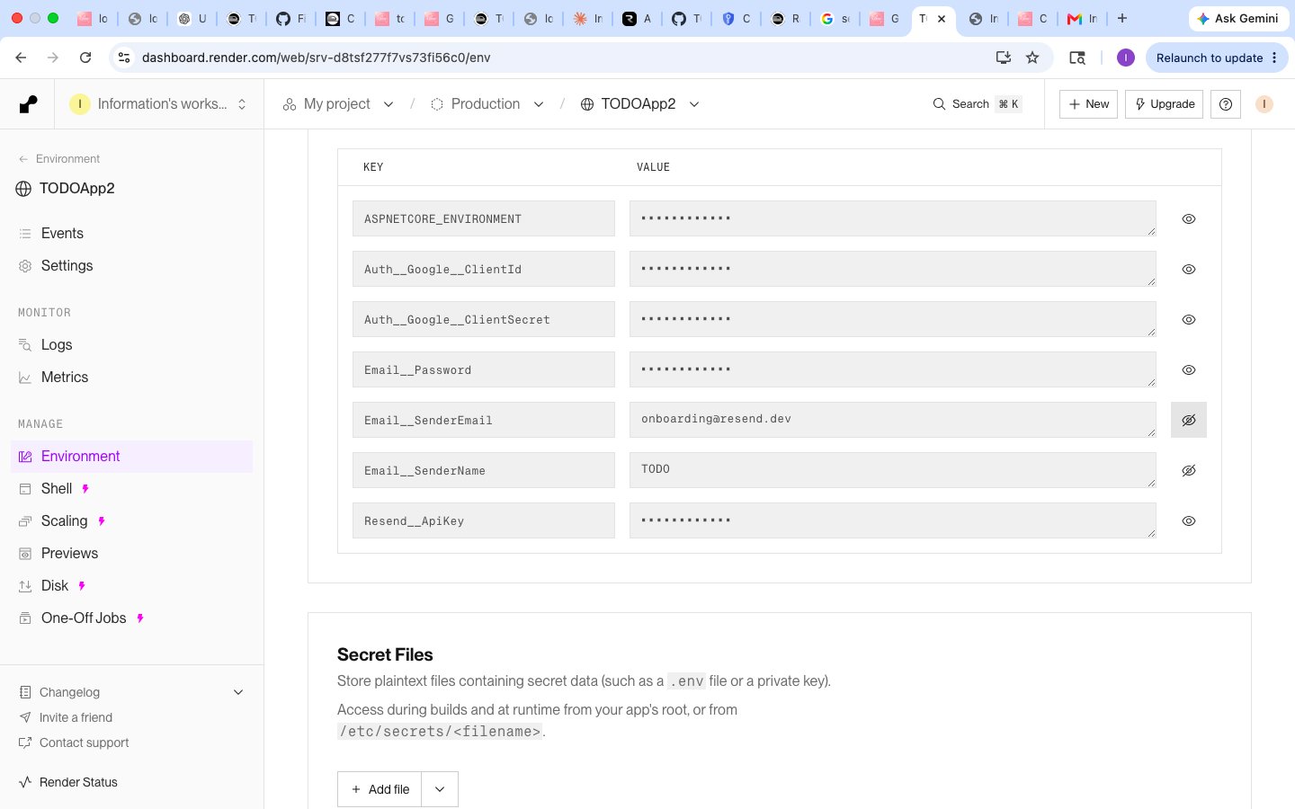Click the address bar URL
Screen dimensions: 1295x809
317,58
